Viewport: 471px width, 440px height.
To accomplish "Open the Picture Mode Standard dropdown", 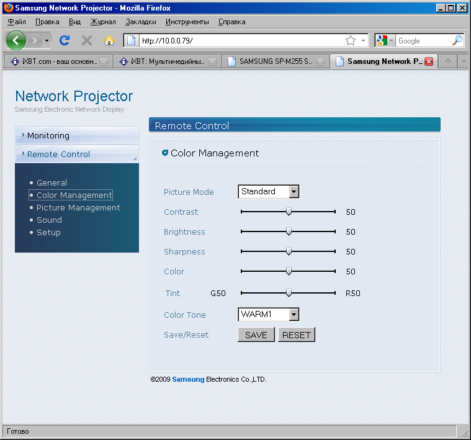I will click(x=269, y=191).
